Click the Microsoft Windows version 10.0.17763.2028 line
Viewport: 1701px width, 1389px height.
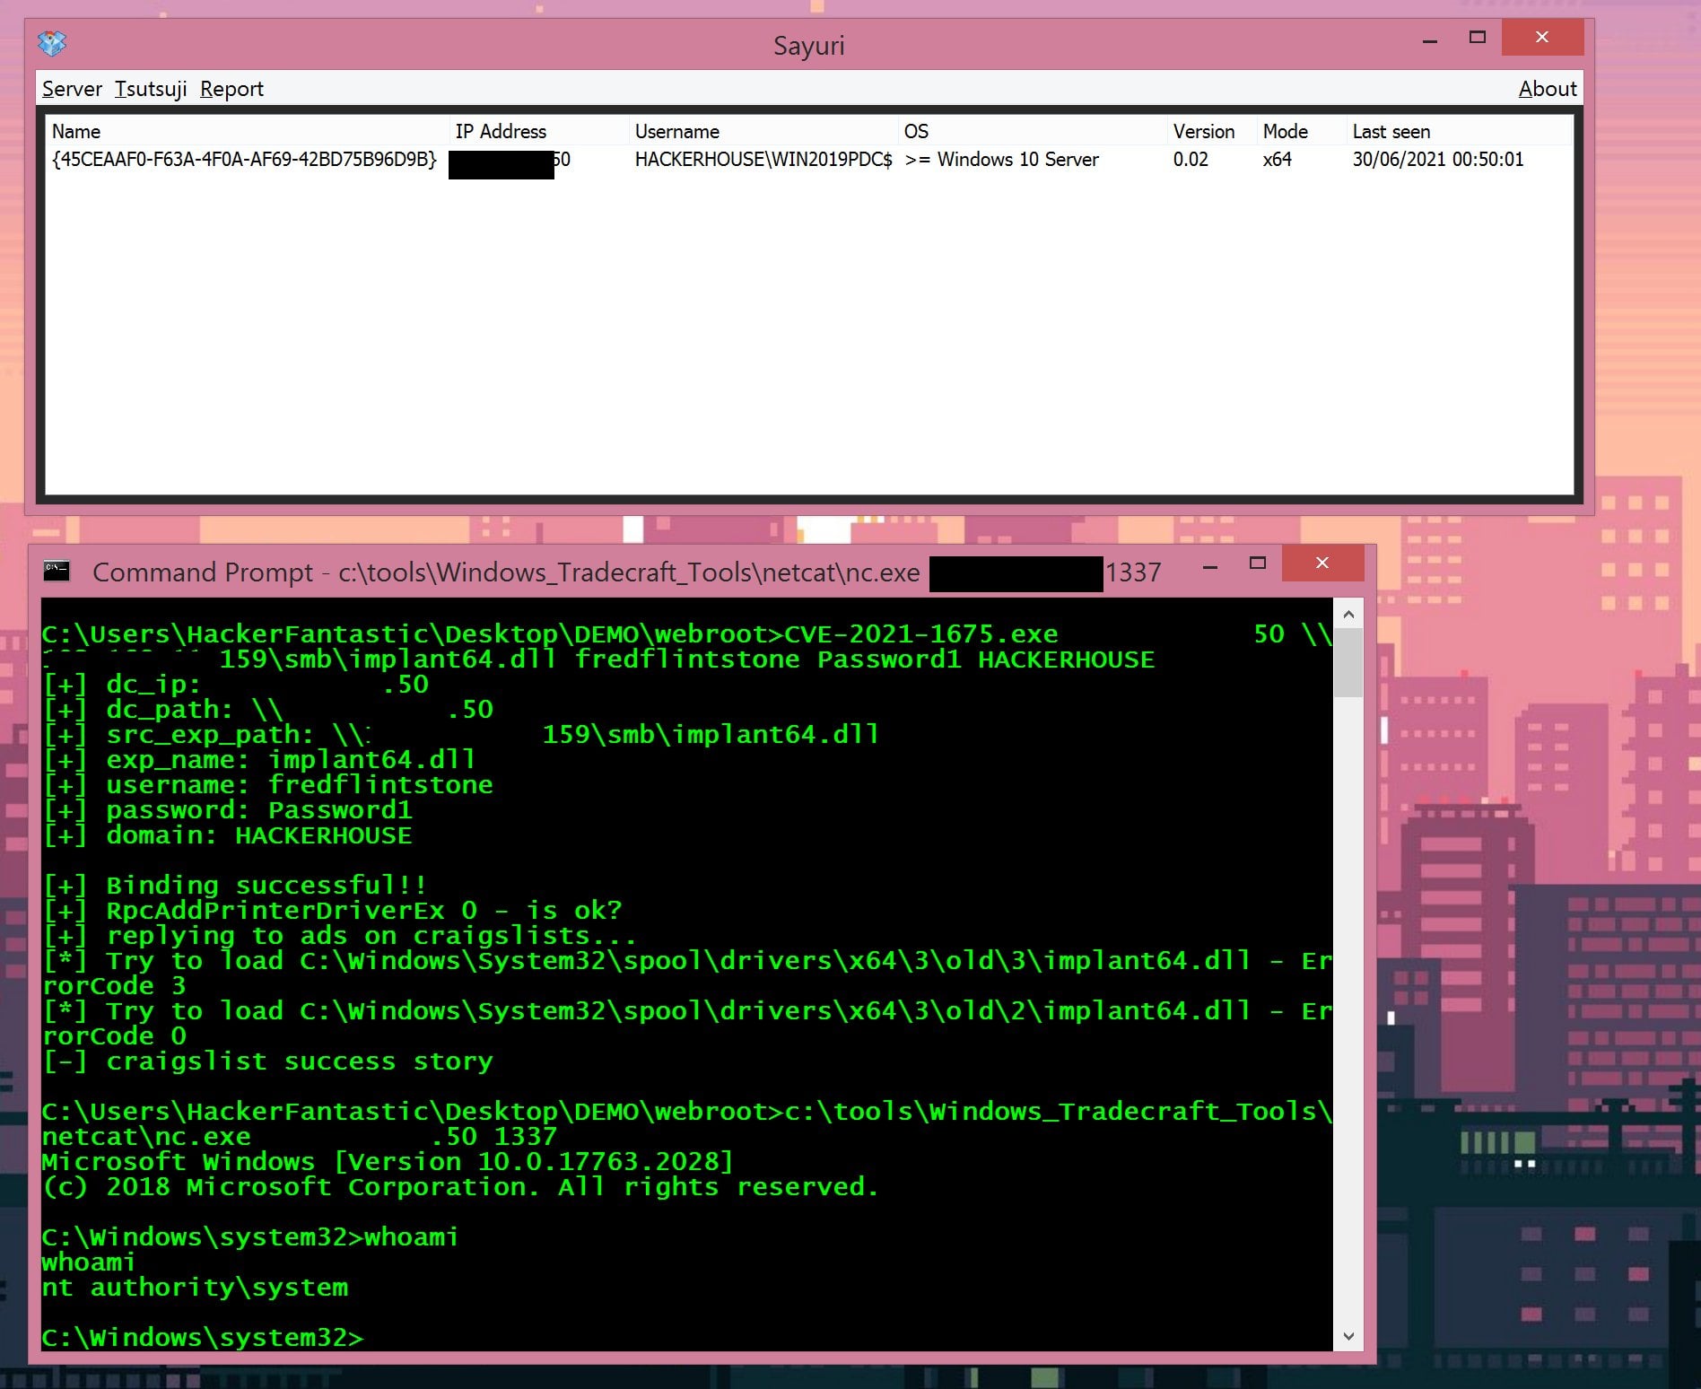388,1162
